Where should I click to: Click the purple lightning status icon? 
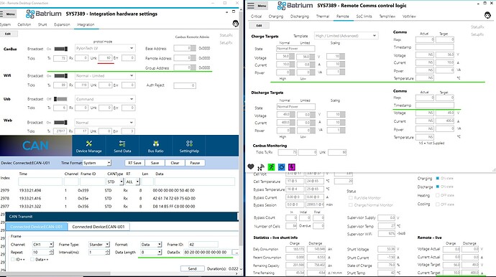tap(292, 167)
